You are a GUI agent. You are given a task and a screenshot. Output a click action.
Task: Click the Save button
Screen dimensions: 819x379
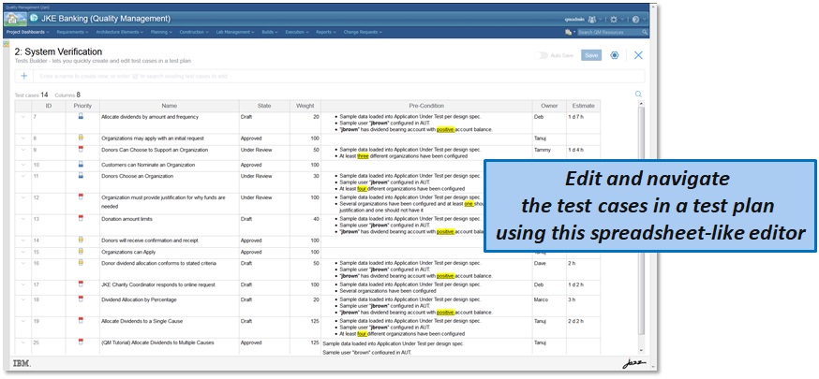point(591,55)
